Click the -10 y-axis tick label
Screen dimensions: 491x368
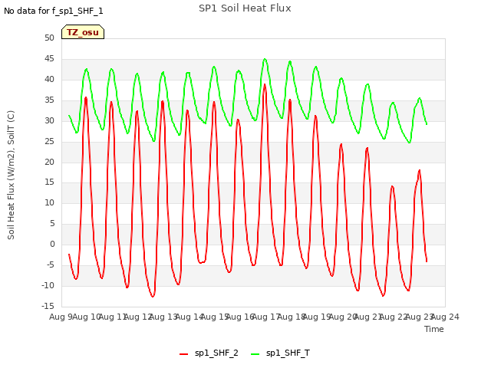(48, 285)
